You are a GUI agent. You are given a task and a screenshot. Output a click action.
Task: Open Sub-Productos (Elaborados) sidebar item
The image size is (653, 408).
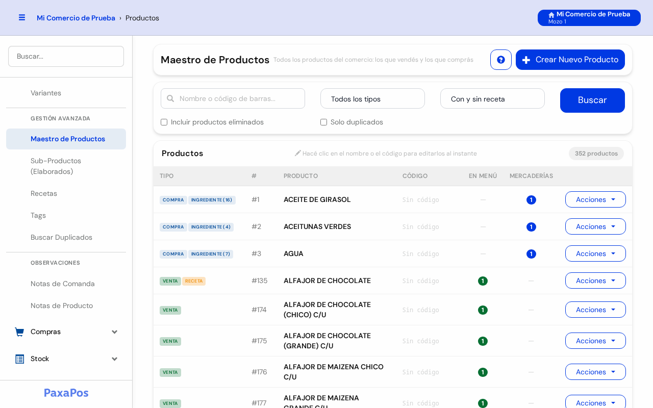coord(66,166)
